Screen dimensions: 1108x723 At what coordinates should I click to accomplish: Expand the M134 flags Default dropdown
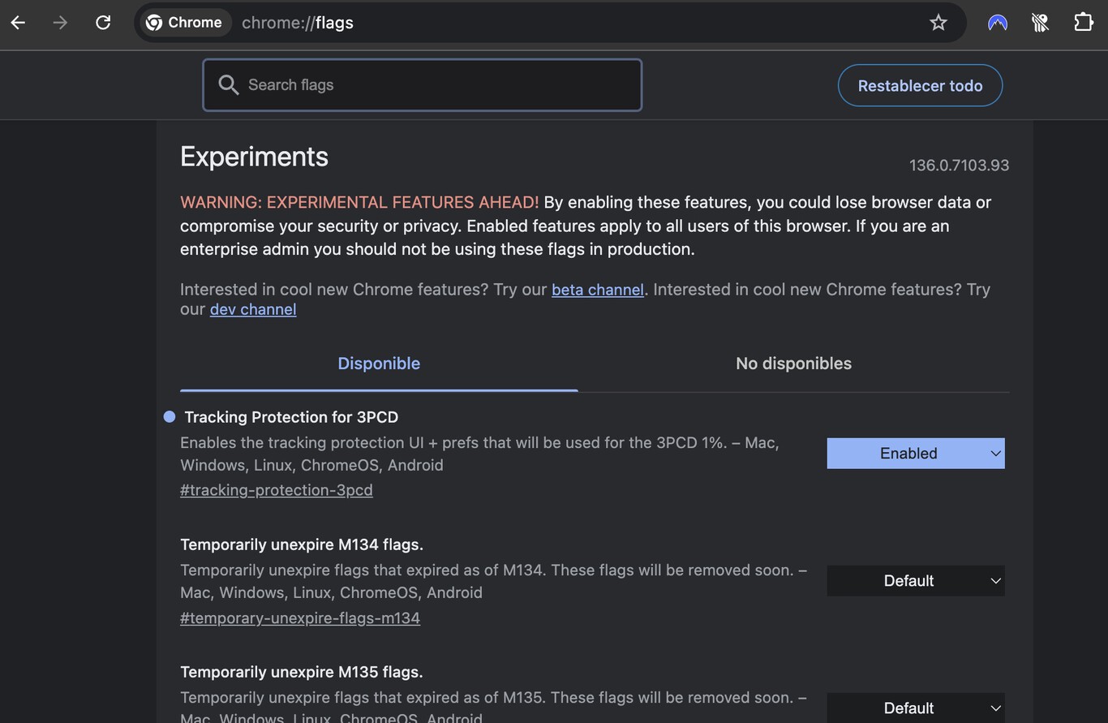[916, 581]
